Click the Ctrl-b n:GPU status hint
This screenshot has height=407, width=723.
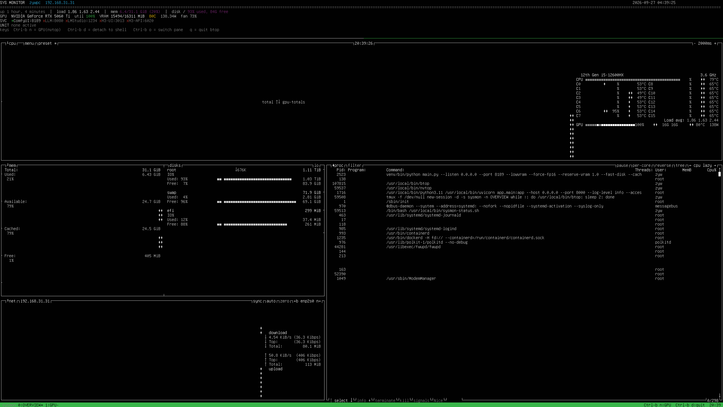[657, 405]
